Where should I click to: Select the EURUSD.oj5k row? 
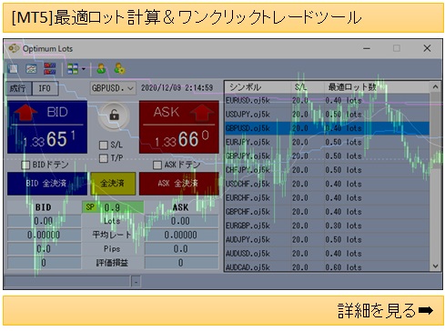327,100
